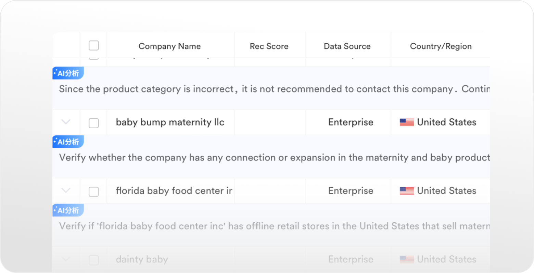Click the US flag in dainty baby row
534x273 pixels.
pyautogui.click(x=407, y=260)
